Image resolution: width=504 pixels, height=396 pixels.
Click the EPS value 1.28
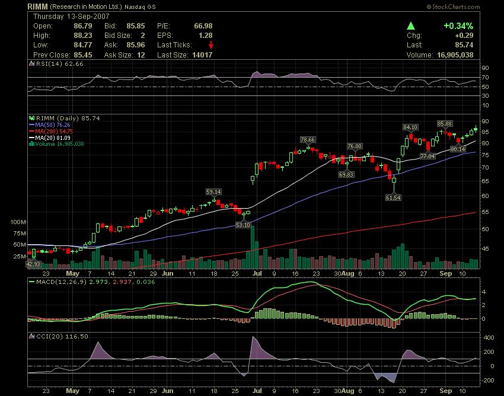(206, 36)
